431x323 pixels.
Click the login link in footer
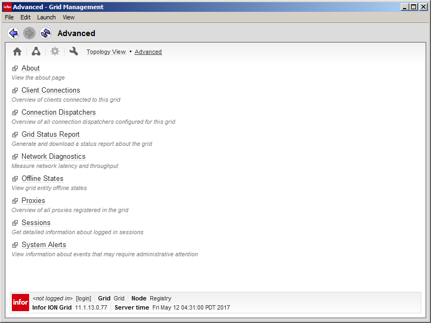pos(84,298)
